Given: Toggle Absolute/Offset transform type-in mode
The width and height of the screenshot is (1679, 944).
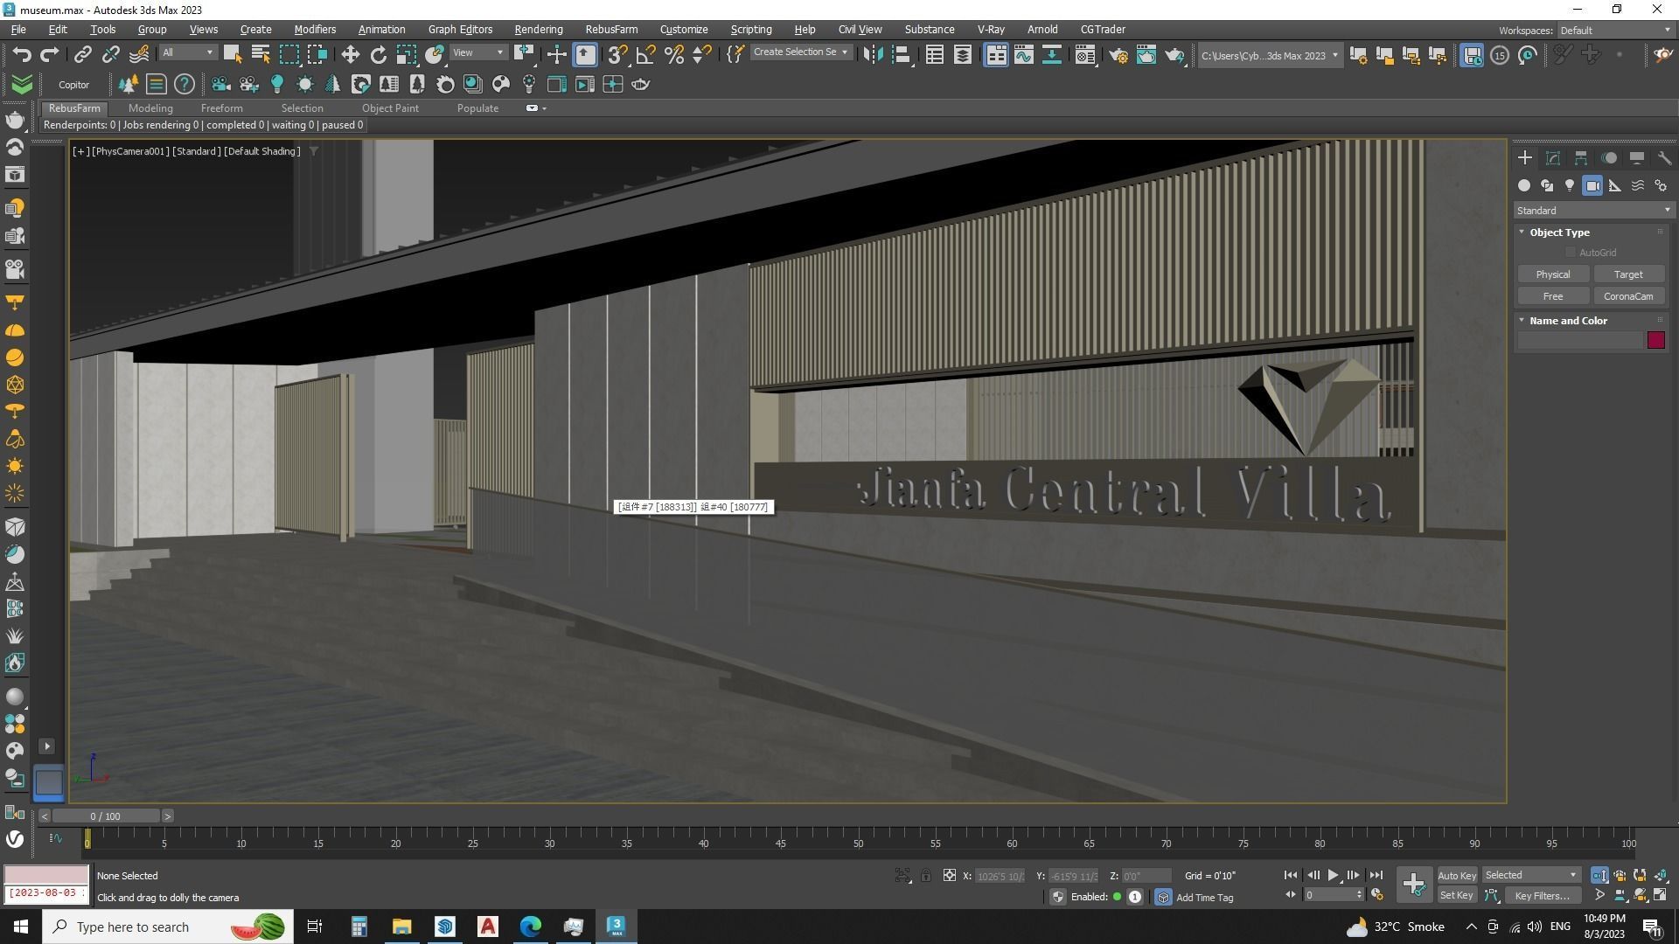Looking at the screenshot, I should [x=949, y=876].
